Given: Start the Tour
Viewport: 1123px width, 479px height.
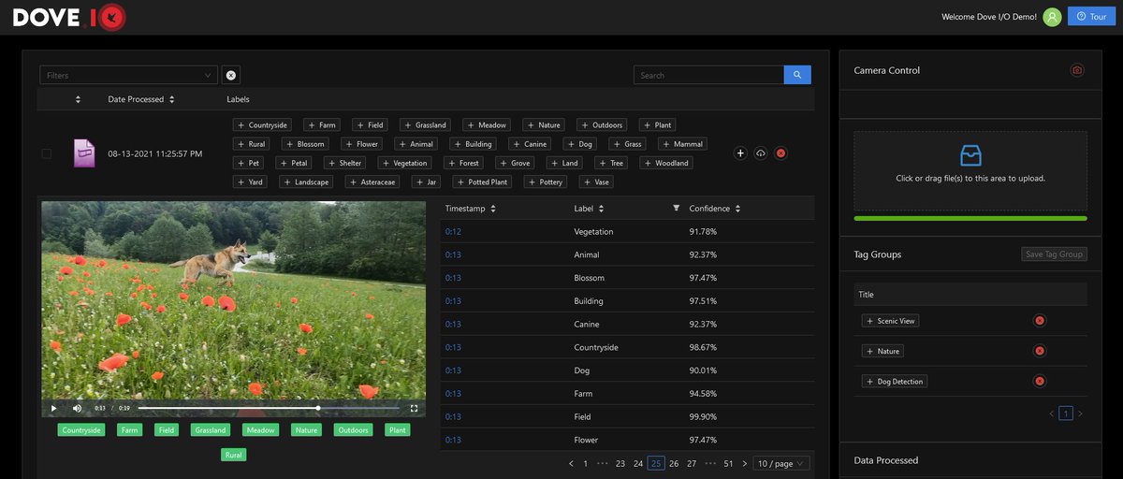Looking at the screenshot, I should click(1091, 17).
